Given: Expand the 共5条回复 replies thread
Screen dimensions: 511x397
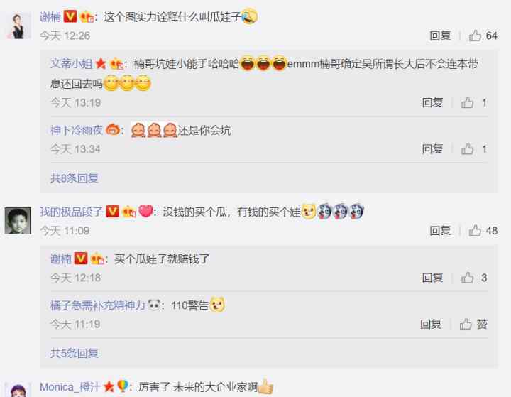Looking at the screenshot, I should point(75,353).
